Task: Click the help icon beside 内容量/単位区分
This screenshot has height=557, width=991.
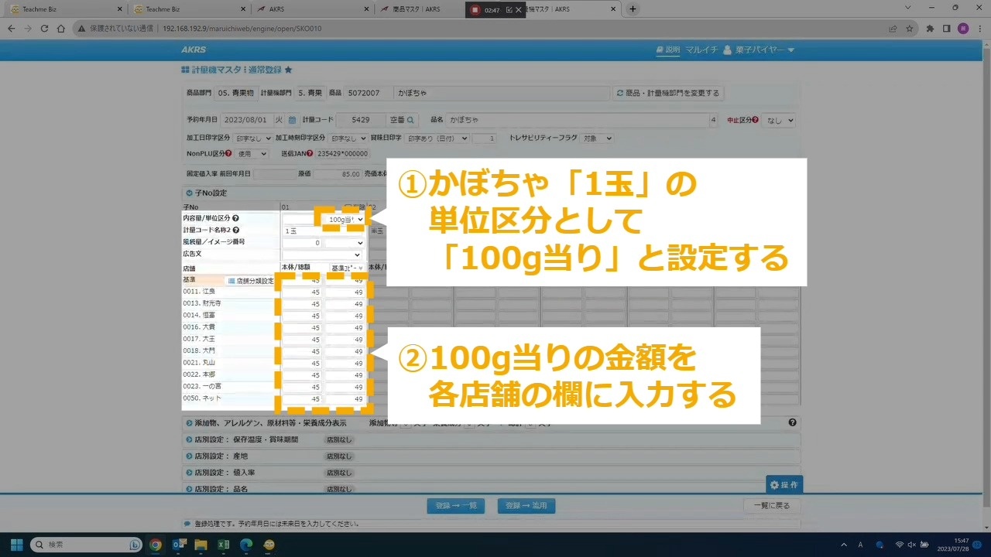Action: [x=235, y=219]
